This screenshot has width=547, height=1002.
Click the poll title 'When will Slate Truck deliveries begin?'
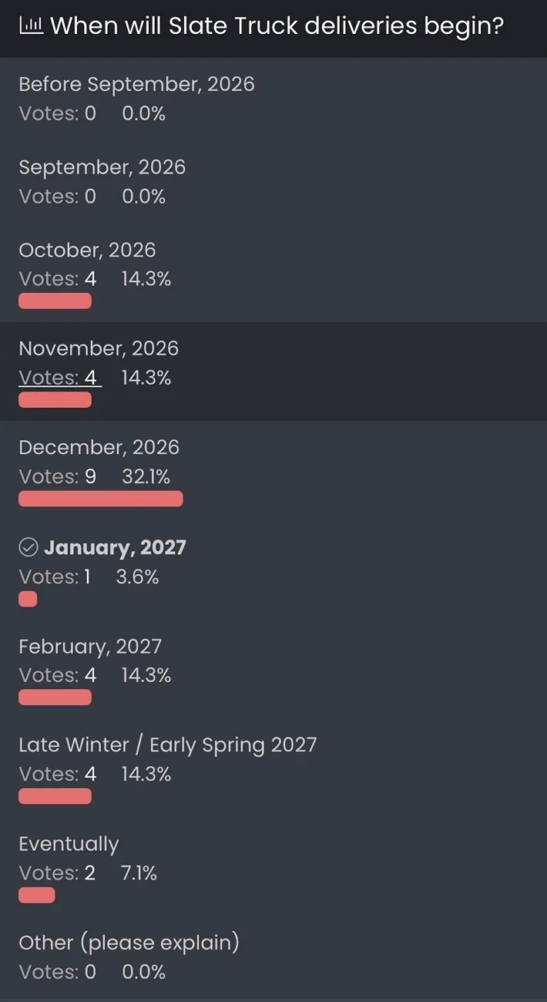click(277, 26)
